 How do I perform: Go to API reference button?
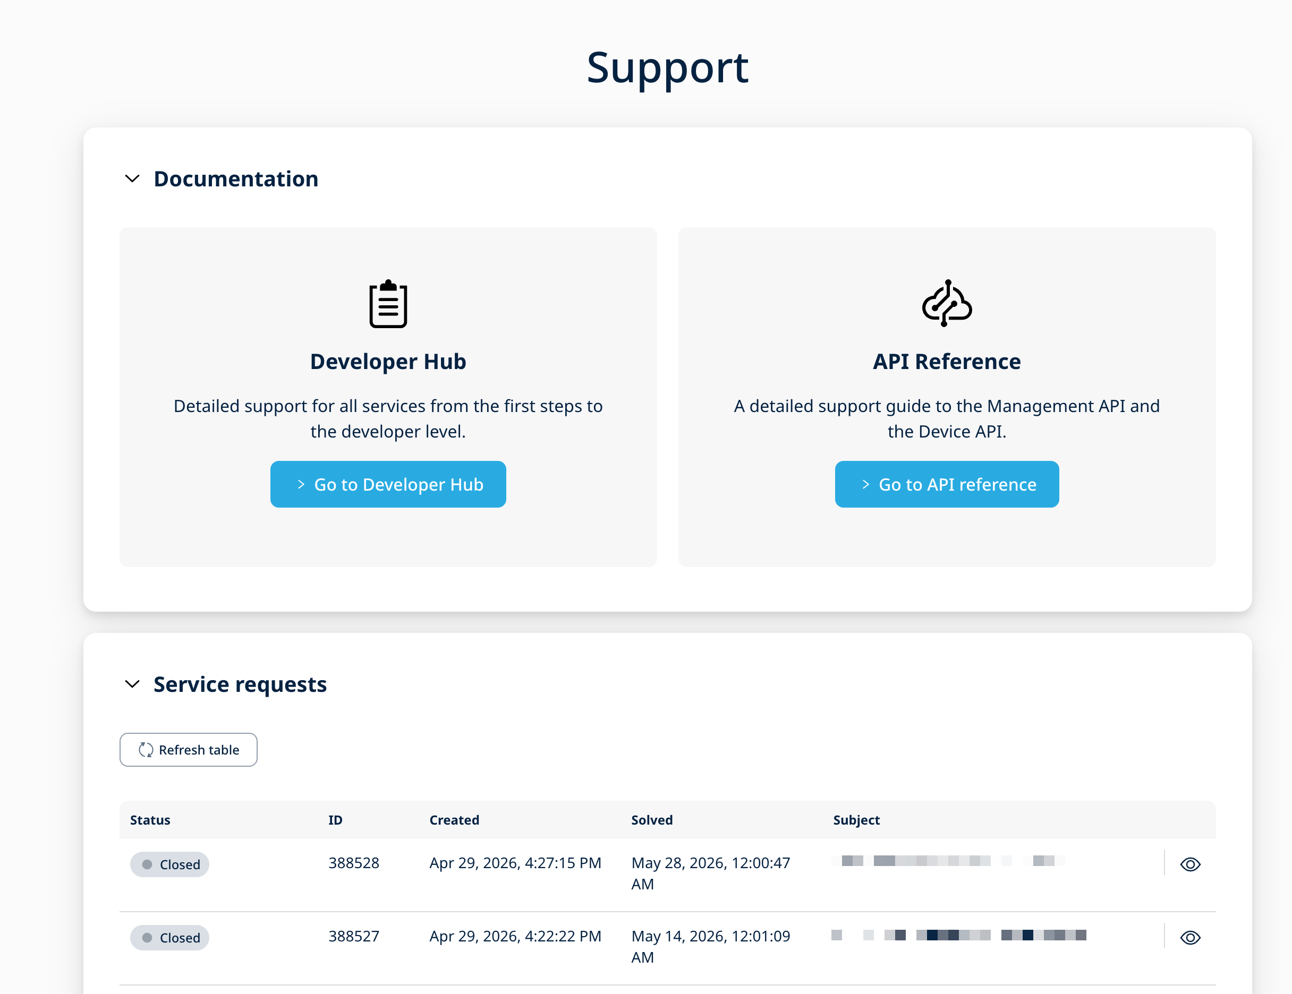point(947,484)
